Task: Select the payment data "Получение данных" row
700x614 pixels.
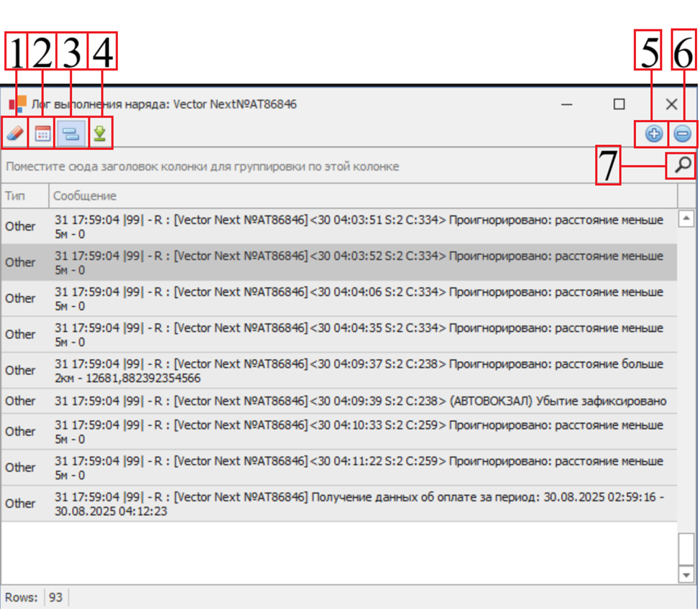Action: coord(359,503)
